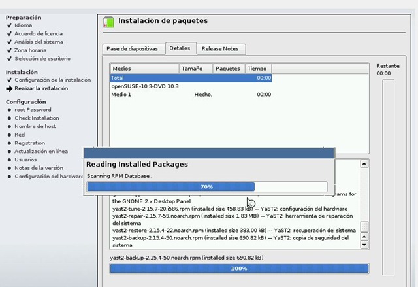Click the checkmark beside Selección de escritorio
The height and width of the screenshot is (287, 418).
click(x=9, y=58)
